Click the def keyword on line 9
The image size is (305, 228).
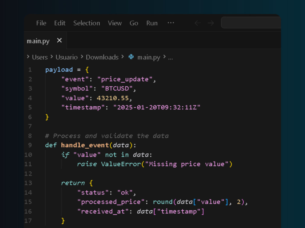51,145
